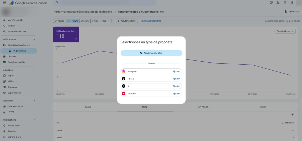This screenshot has width=302, height=141.
Task: Open users and permissions icon
Action: click(x=278, y=3)
